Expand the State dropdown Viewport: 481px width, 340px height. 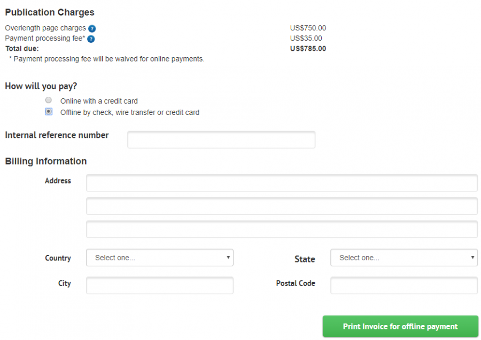[x=404, y=258]
